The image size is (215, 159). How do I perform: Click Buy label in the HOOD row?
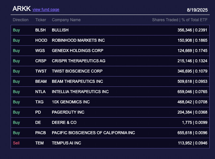point(16,40)
